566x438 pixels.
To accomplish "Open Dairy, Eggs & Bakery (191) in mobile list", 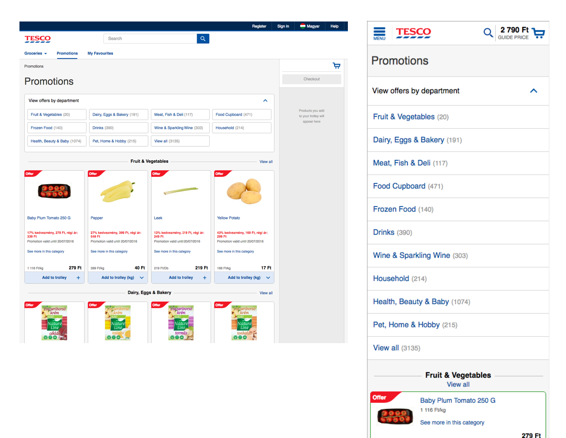I will click(x=458, y=140).
